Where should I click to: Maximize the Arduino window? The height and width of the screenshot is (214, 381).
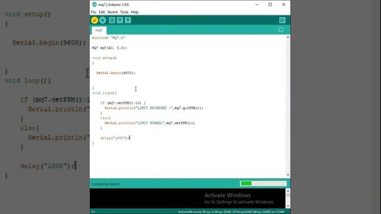(x=270, y=4)
